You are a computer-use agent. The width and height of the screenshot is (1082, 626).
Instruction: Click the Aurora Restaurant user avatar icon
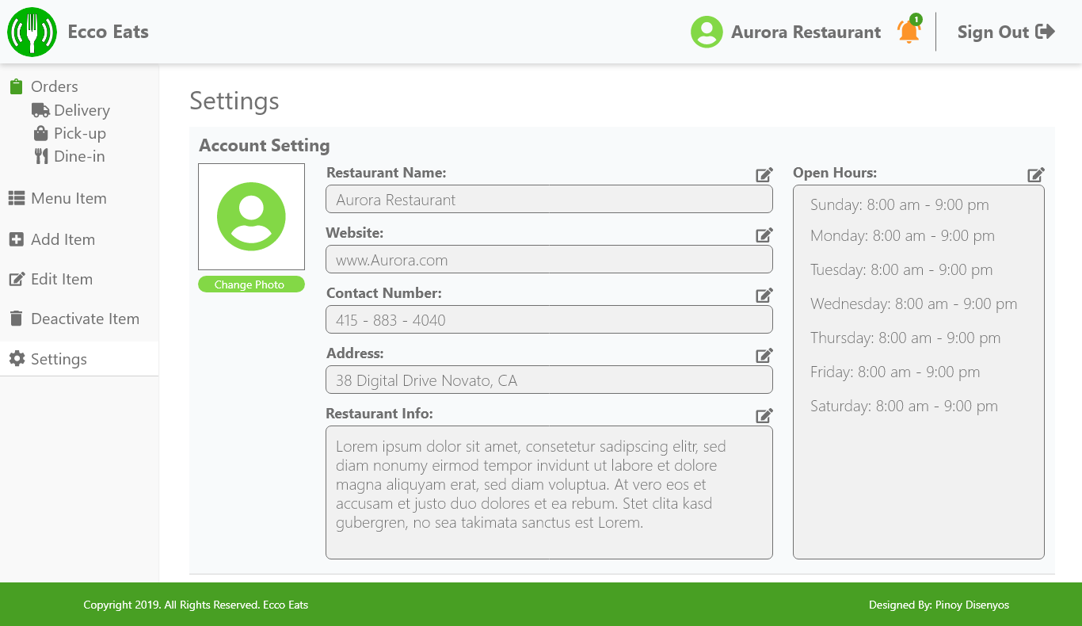tap(707, 32)
